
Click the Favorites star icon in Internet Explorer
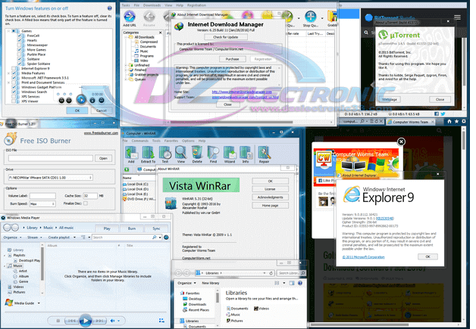click(x=456, y=122)
